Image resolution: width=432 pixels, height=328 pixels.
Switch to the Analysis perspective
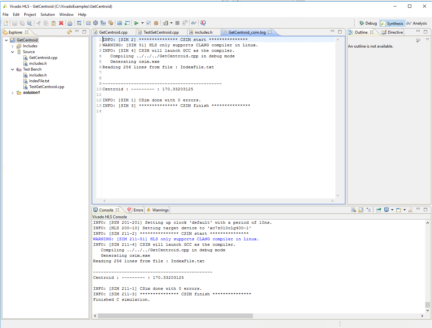417,23
